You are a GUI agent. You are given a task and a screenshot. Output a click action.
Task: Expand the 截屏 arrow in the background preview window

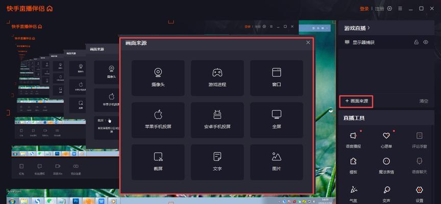[106, 120]
